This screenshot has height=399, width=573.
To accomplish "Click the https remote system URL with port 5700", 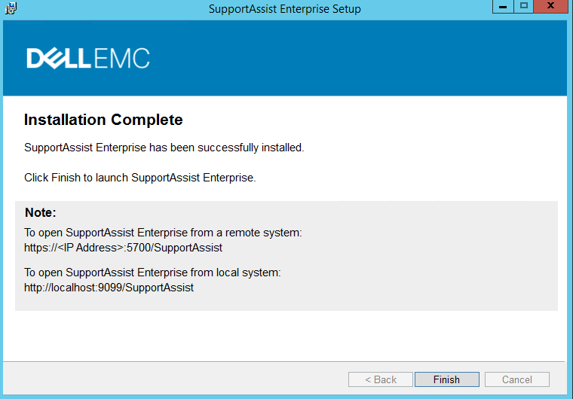I will (123, 248).
